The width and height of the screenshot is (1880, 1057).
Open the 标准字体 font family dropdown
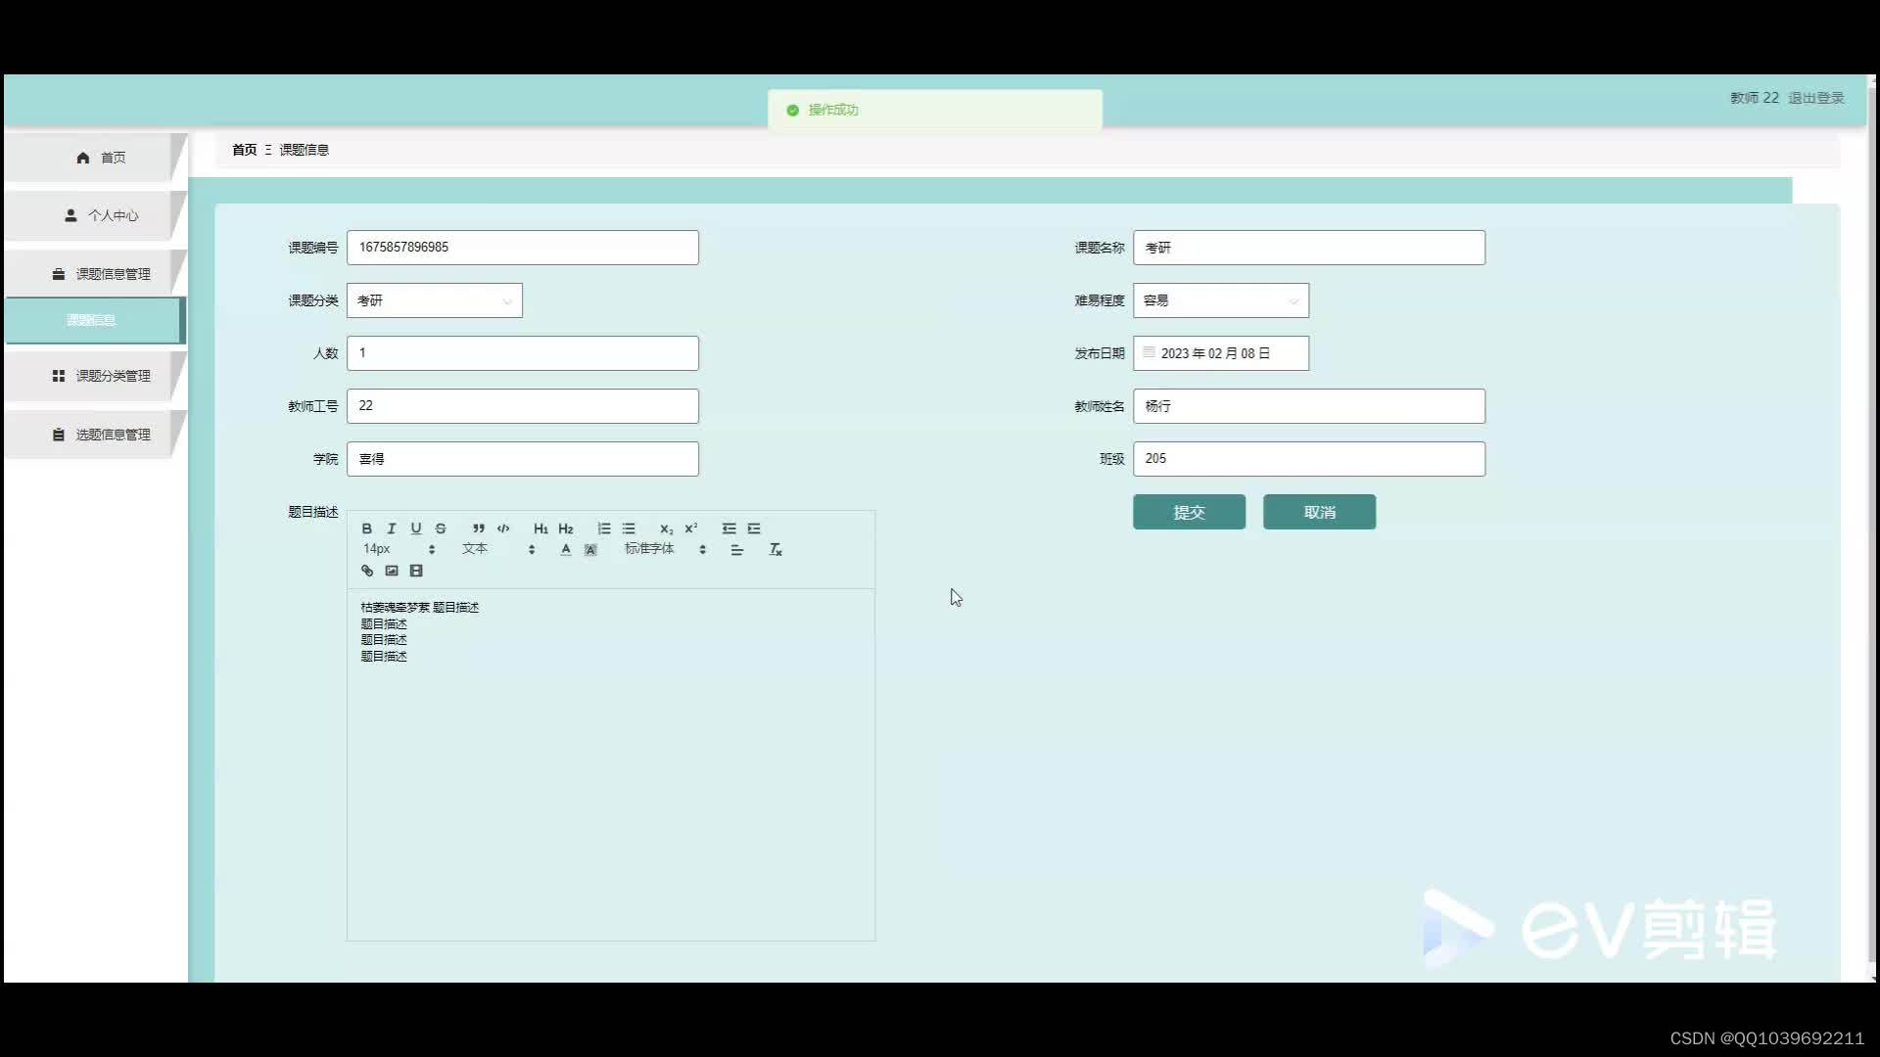click(666, 549)
